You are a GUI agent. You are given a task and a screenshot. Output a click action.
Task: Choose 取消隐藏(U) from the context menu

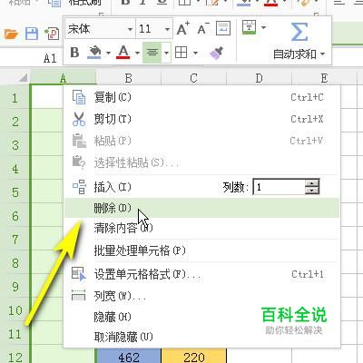[201, 337]
